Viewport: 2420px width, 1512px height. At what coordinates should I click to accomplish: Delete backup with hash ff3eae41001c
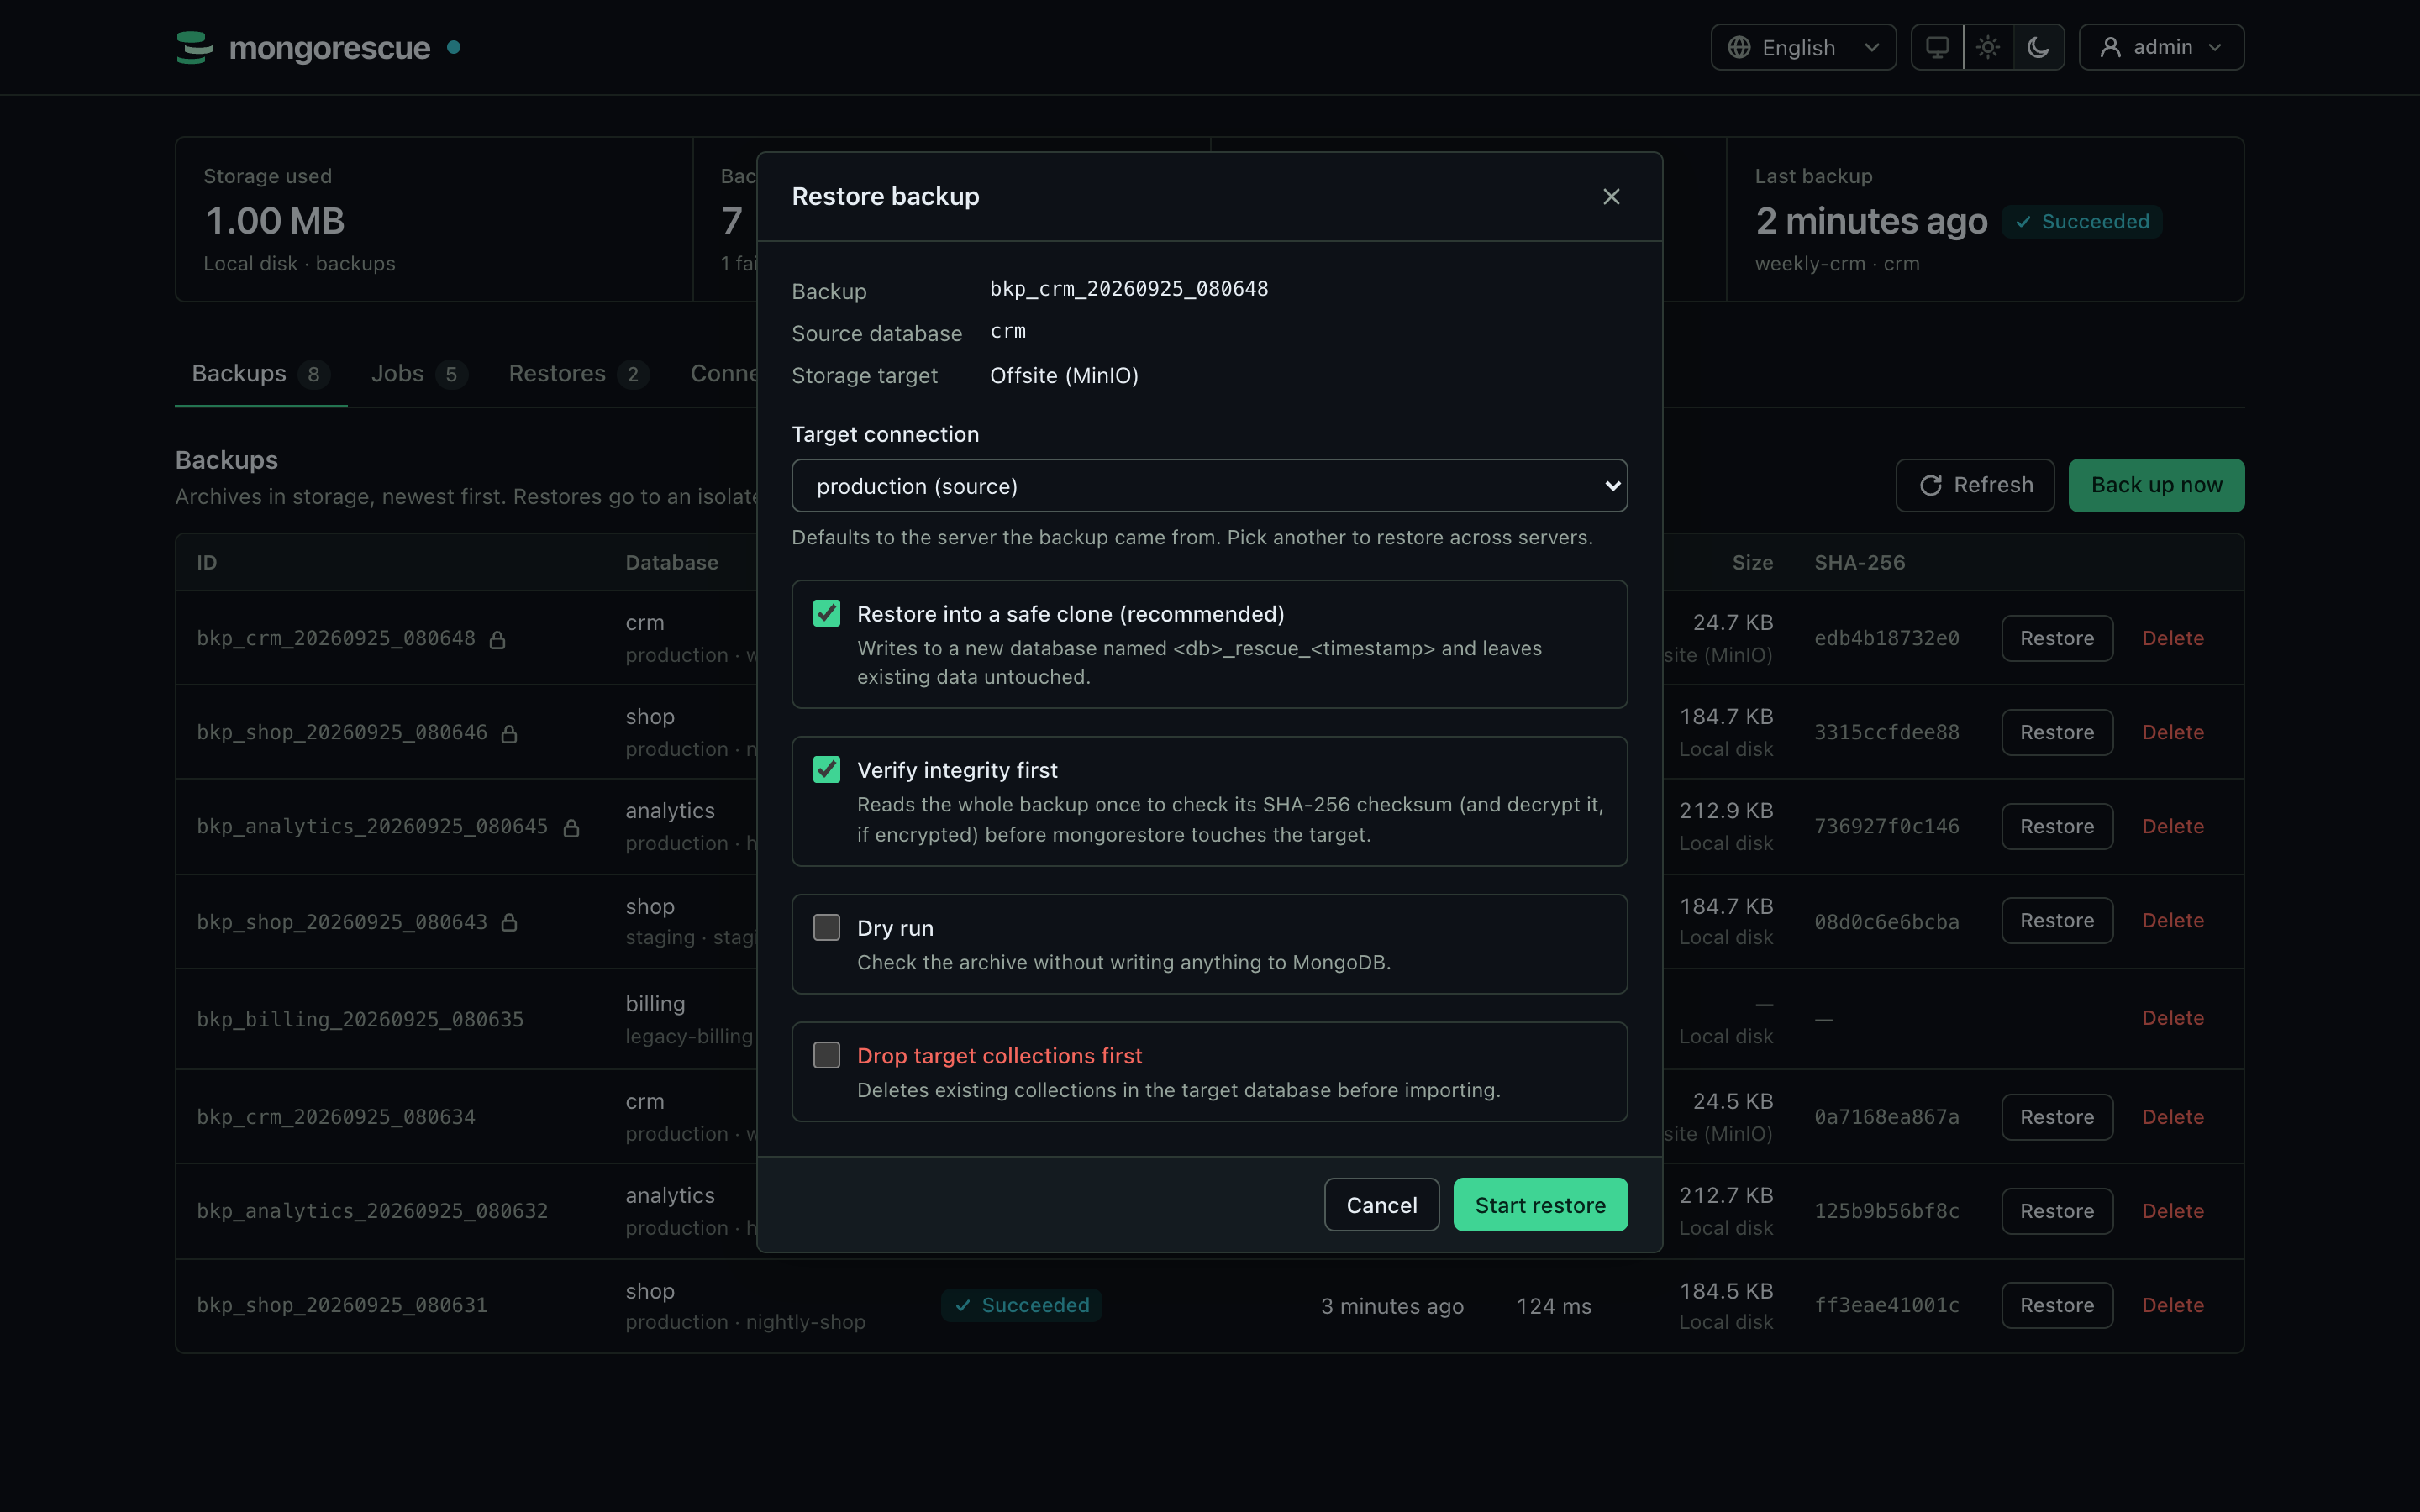click(2172, 1305)
